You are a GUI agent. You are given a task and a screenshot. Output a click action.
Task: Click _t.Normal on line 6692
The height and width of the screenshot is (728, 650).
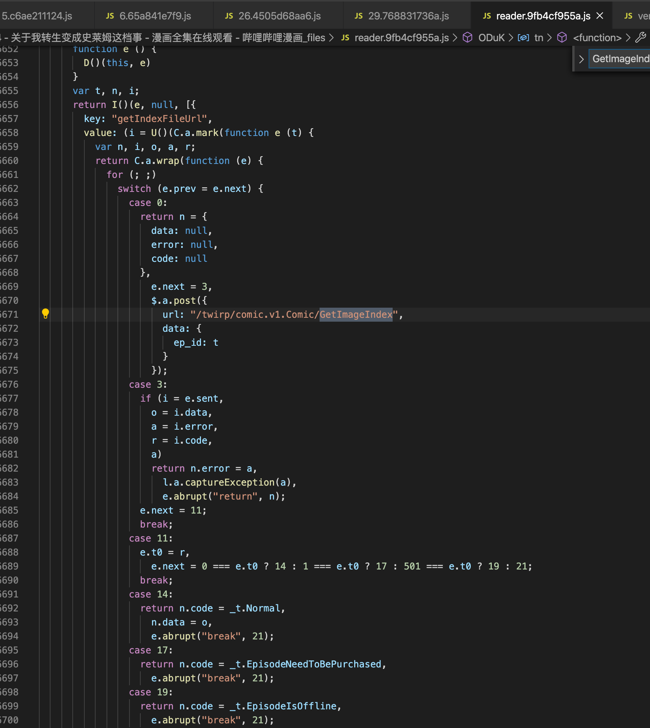pyautogui.click(x=255, y=608)
